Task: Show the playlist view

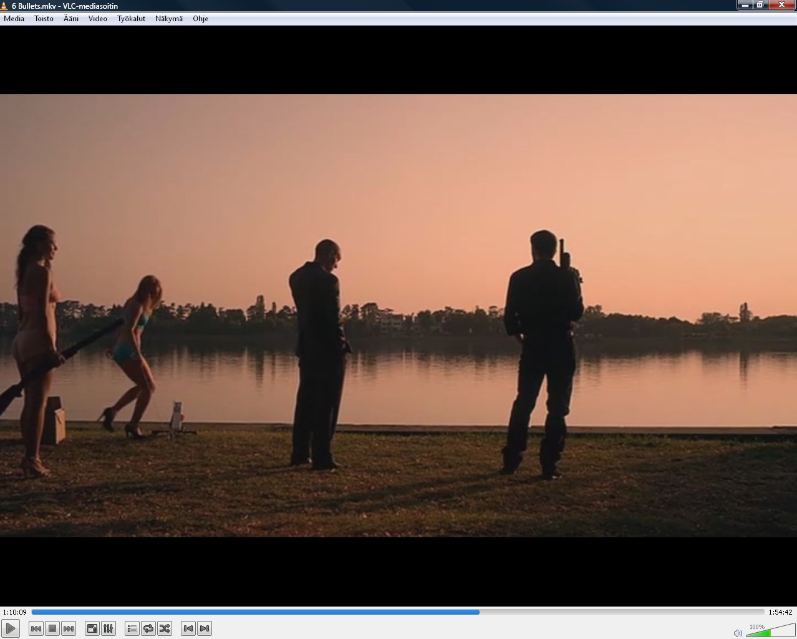Action: [x=132, y=628]
